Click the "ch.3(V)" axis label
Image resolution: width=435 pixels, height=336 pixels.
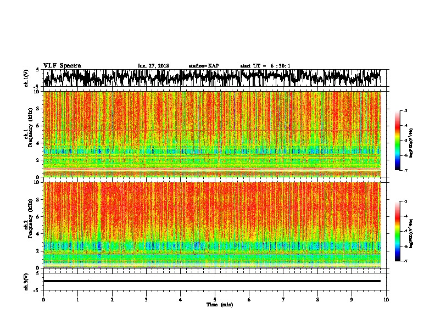(x=26, y=282)
